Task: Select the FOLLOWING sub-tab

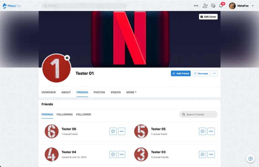Action: click(65, 114)
